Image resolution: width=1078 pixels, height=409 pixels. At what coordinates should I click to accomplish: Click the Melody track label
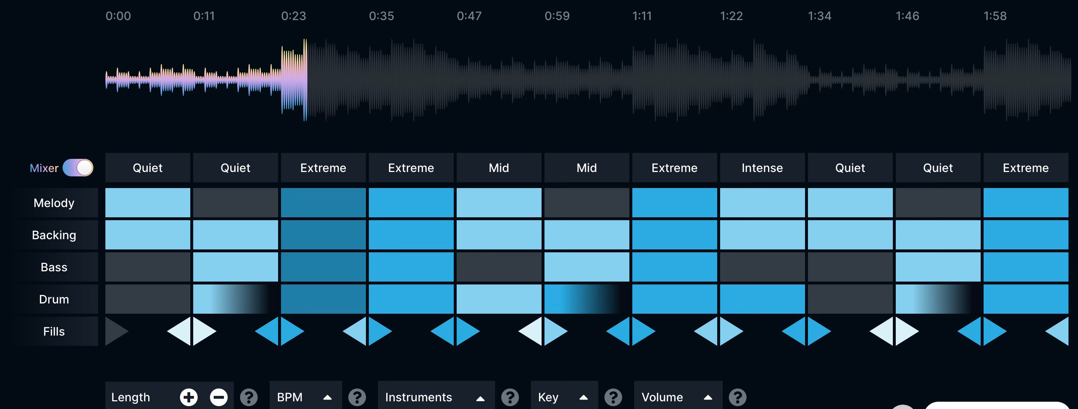click(54, 203)
